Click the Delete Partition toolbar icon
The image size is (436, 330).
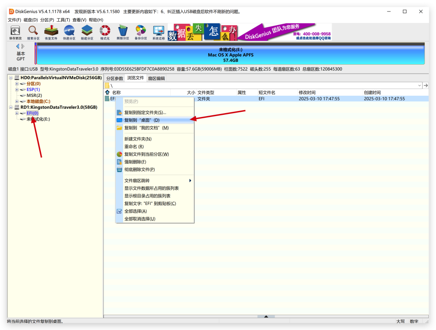123,32
